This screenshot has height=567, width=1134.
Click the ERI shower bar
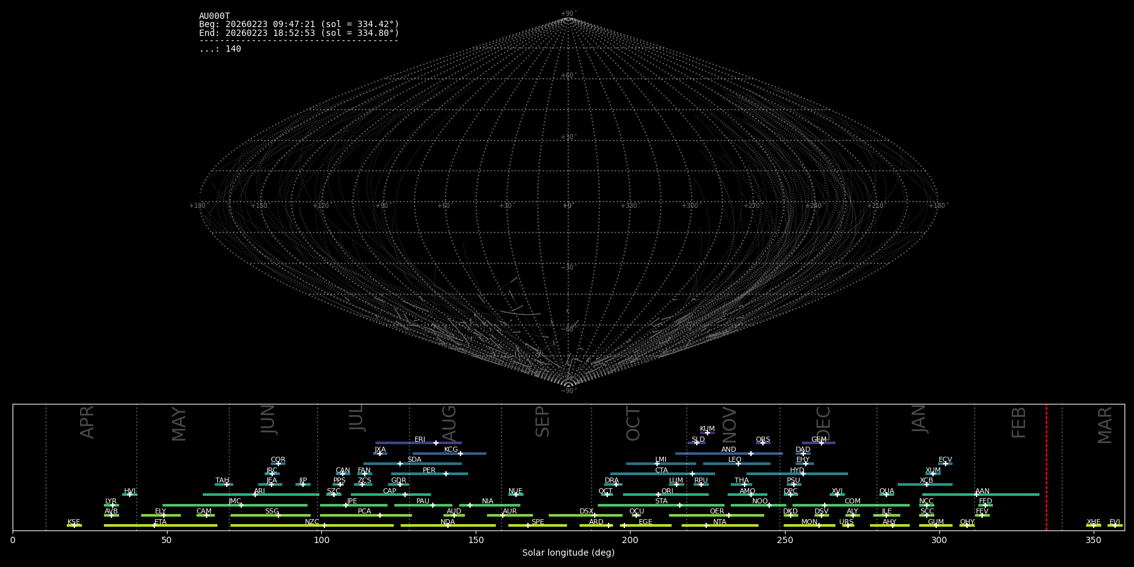418,443
